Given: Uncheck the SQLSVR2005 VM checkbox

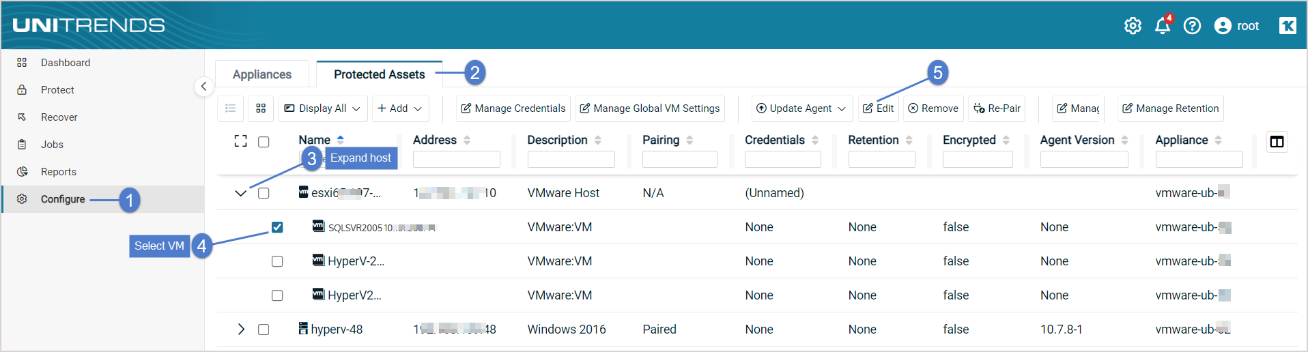Looking at the screenshot, I should 277,227.
